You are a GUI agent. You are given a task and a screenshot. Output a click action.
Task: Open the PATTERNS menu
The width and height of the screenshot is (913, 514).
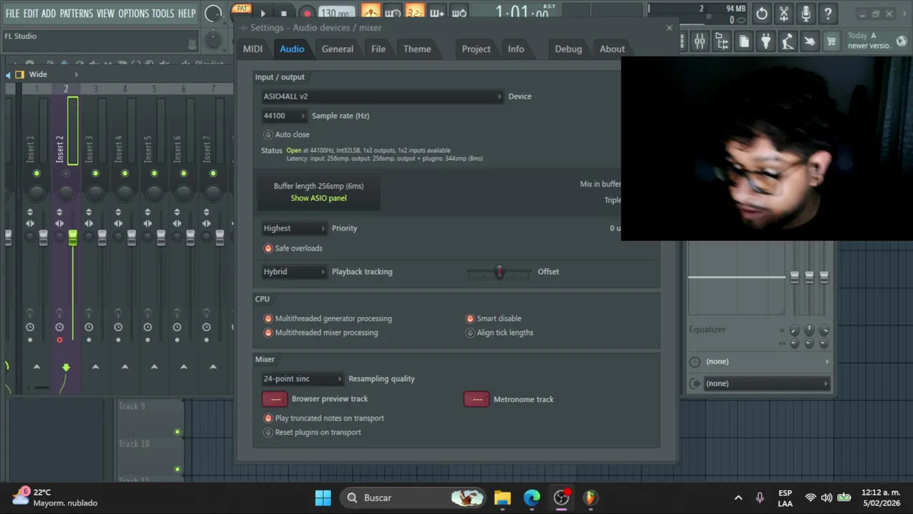pos(76,14)
